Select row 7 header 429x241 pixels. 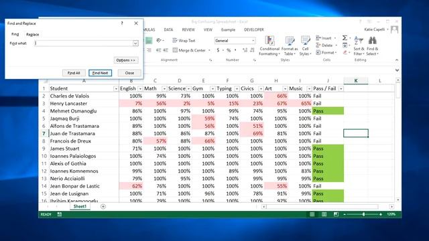[44, 134]
